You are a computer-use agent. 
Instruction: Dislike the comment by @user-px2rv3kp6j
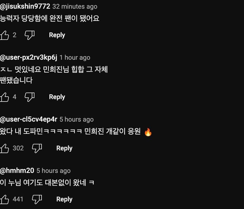(x=30, y=97)
